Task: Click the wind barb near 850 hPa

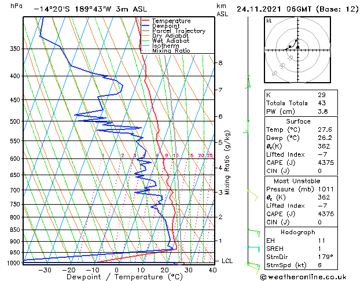Action: click(x=252, y=231)
